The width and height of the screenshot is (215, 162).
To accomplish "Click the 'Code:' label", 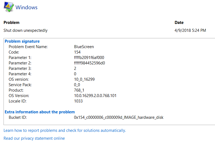I will pos(14,52).
